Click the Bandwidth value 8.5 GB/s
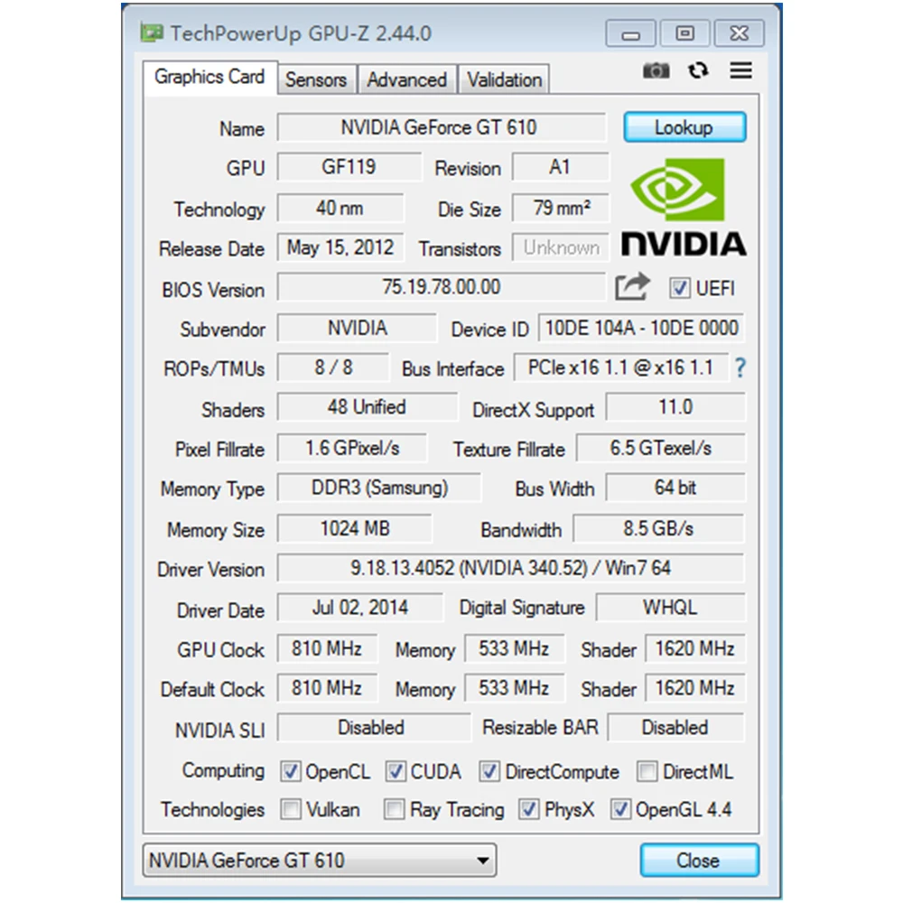The image size is (903, 903). (659, 528)
